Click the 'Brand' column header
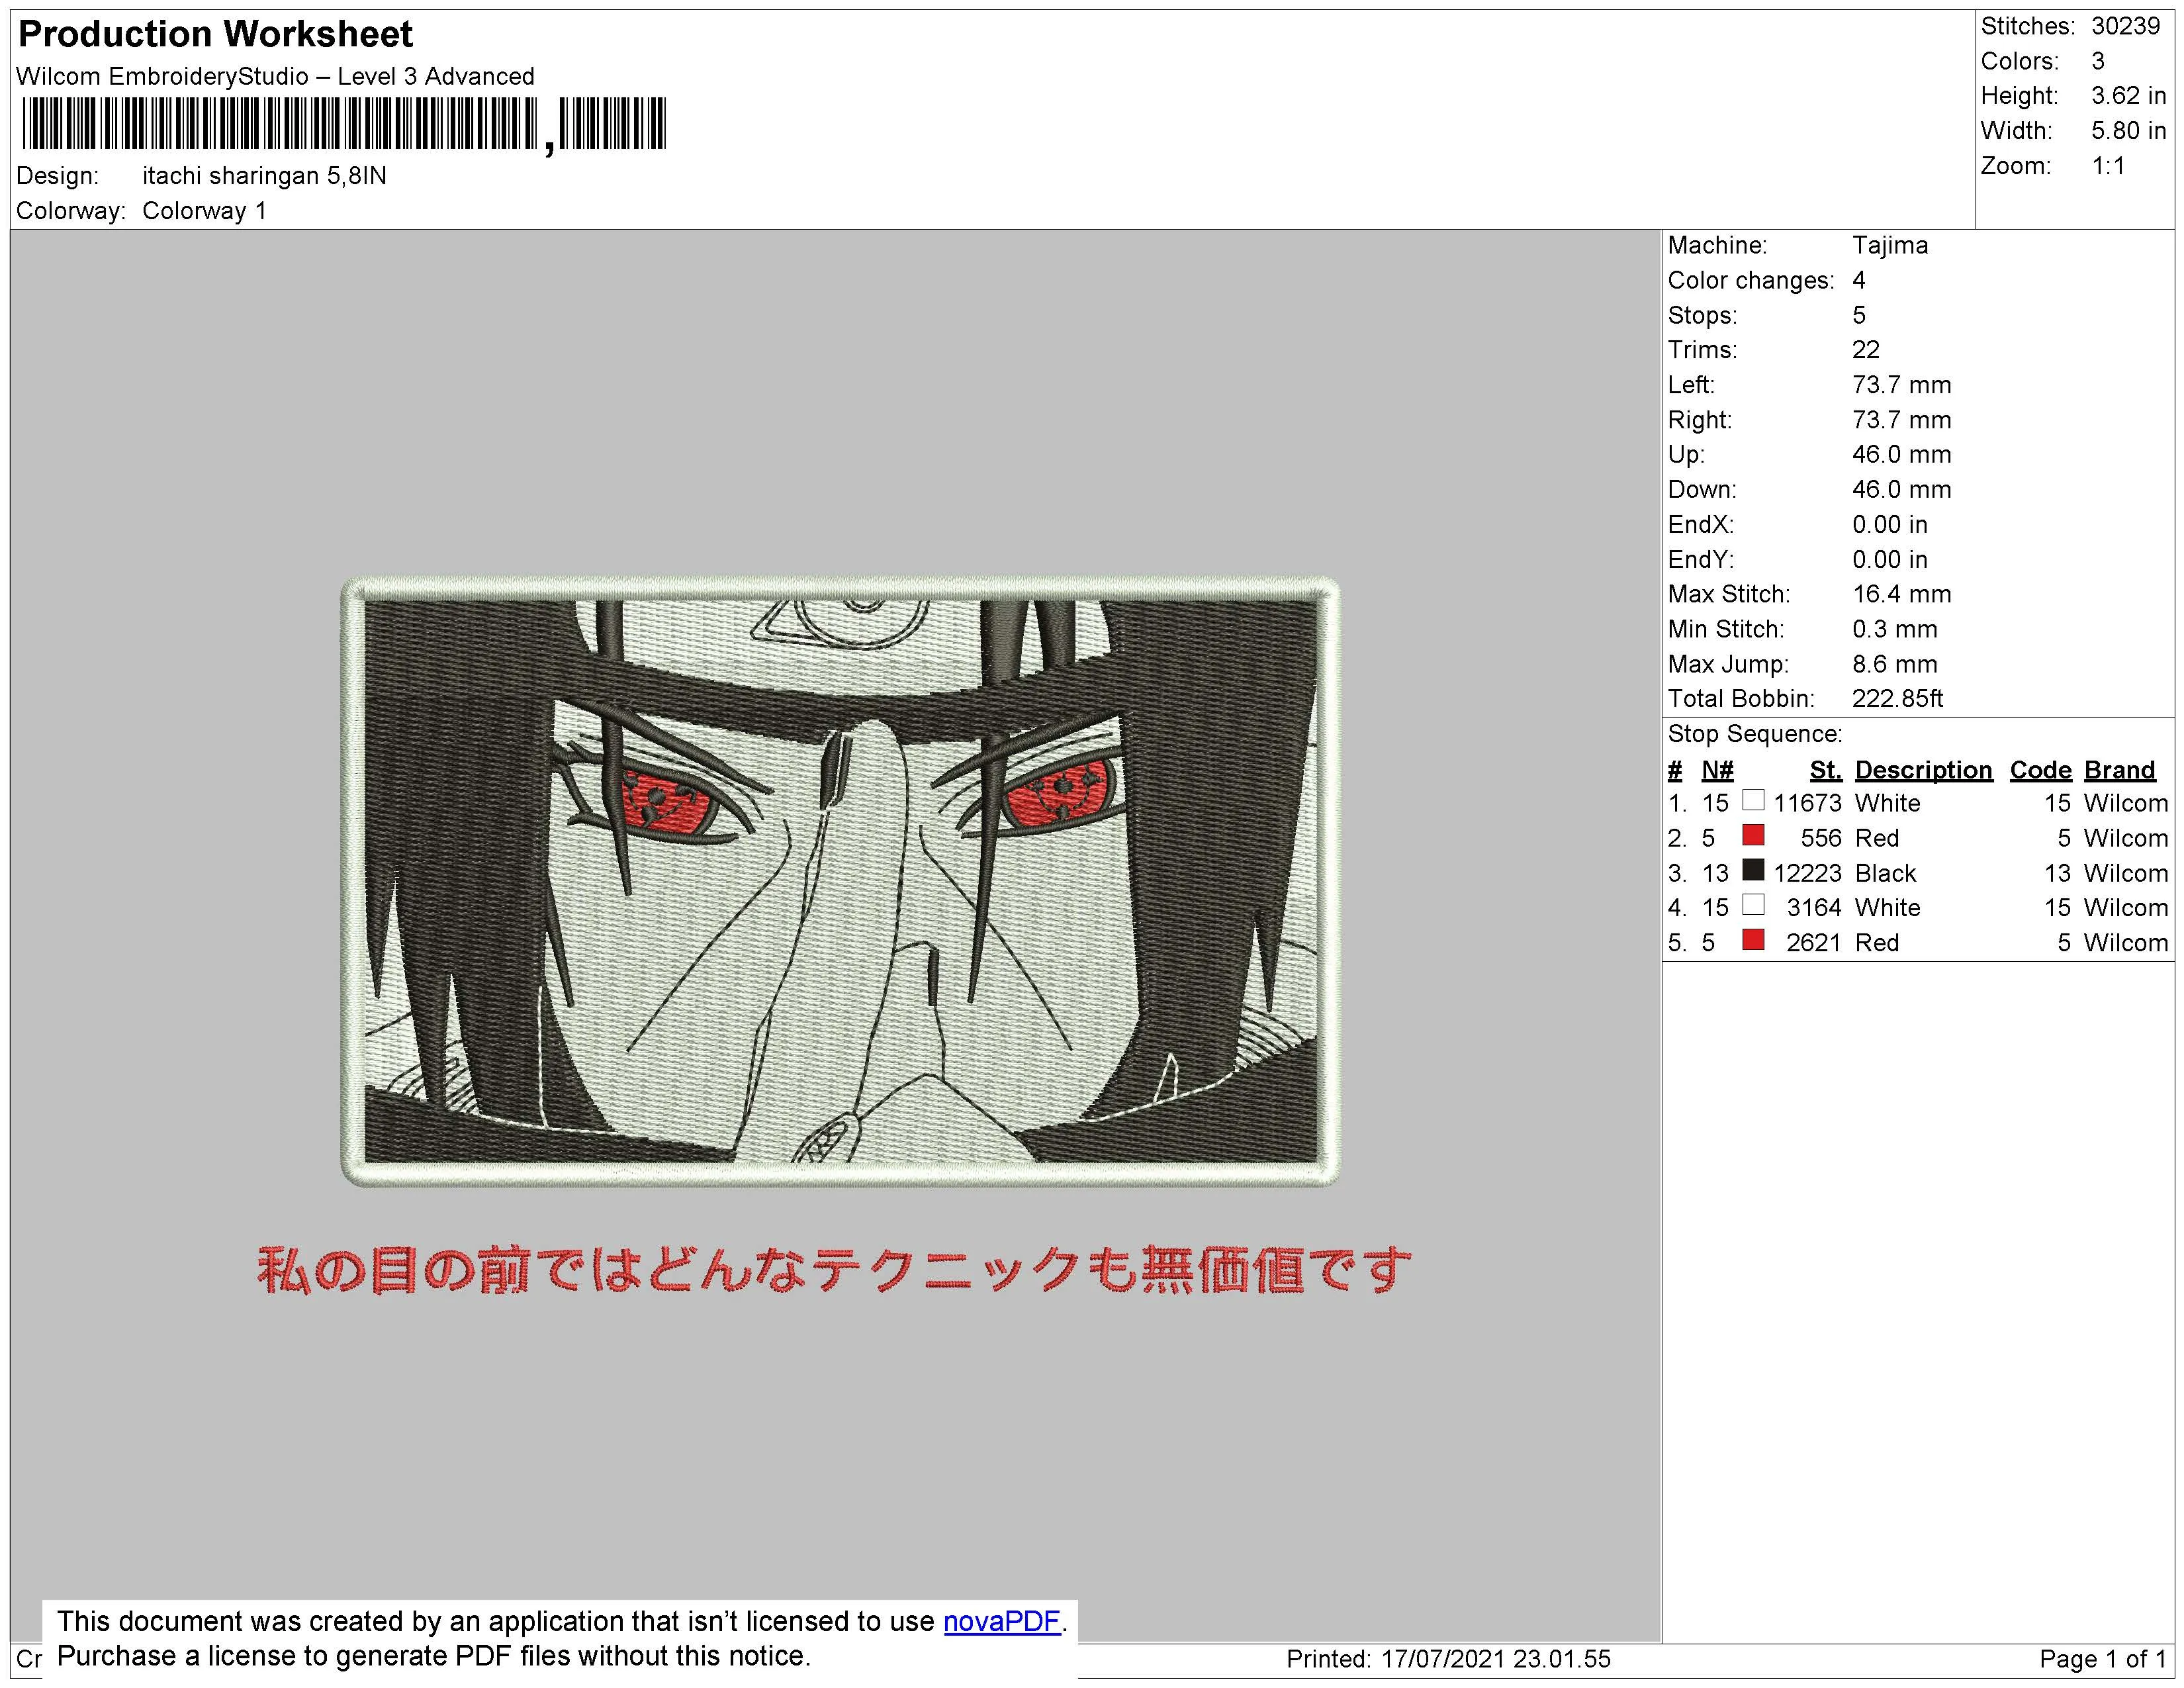 pos(2119,770)
